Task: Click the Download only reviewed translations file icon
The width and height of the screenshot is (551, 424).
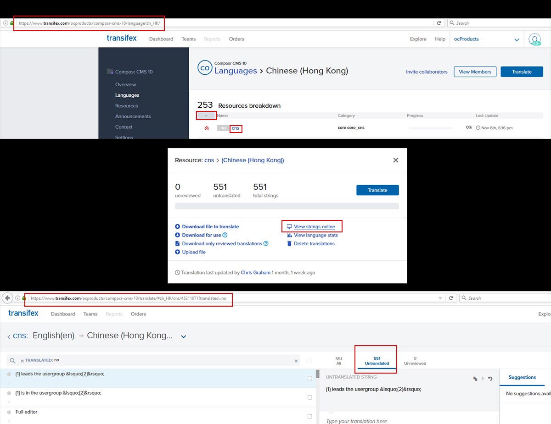Action: point(178,243)
